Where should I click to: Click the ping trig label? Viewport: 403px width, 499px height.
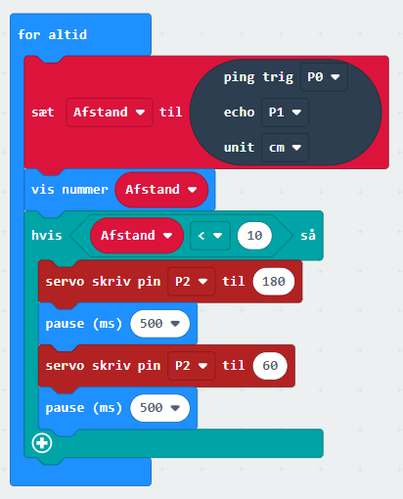(258, 77)
